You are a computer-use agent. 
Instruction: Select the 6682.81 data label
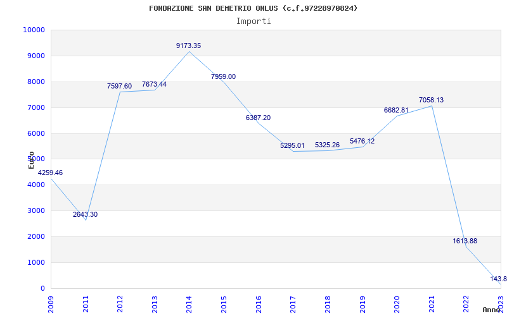(x=396, y=110)
